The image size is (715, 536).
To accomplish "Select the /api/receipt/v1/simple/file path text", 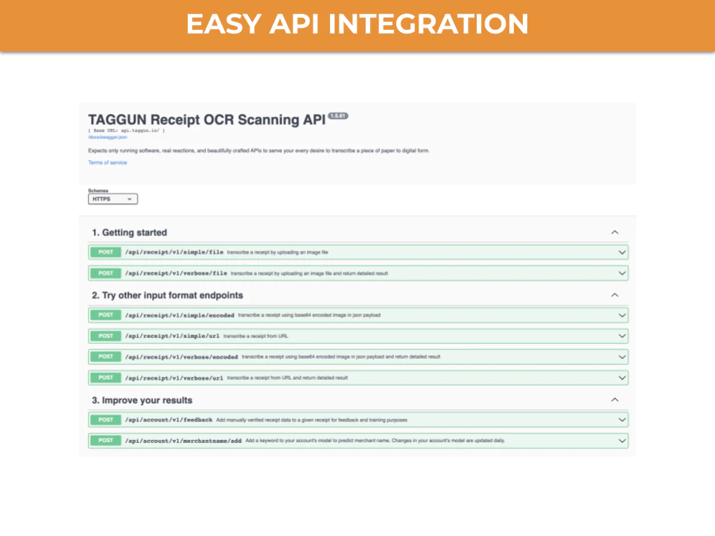I will click(174, 252).
